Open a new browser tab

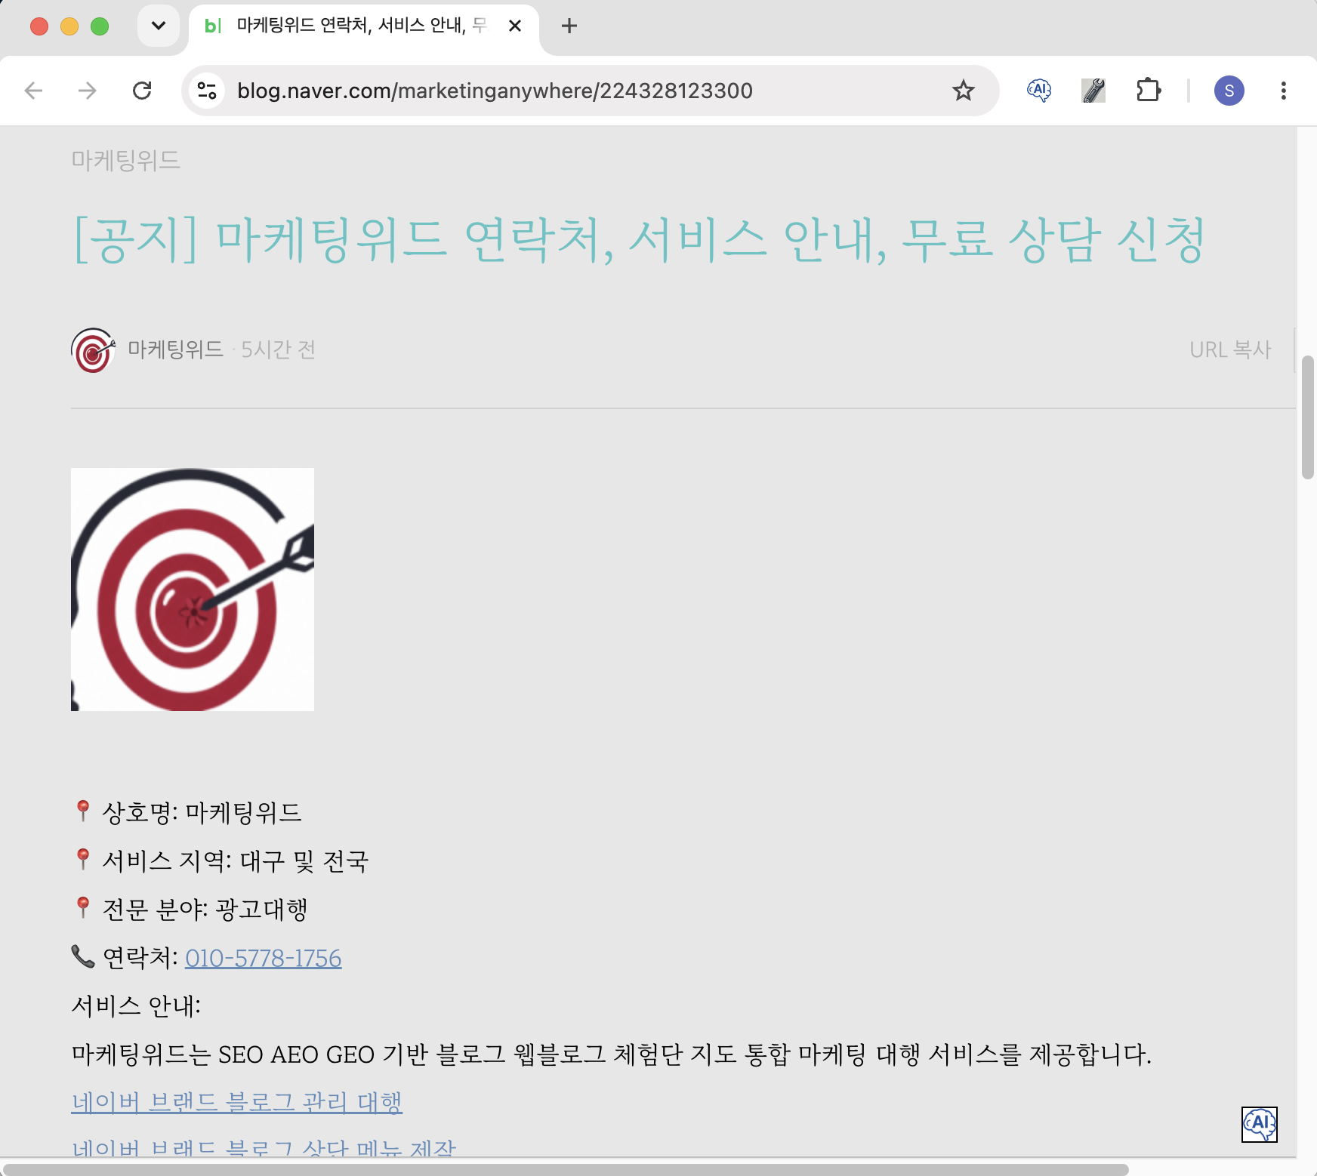coord(569,26)
